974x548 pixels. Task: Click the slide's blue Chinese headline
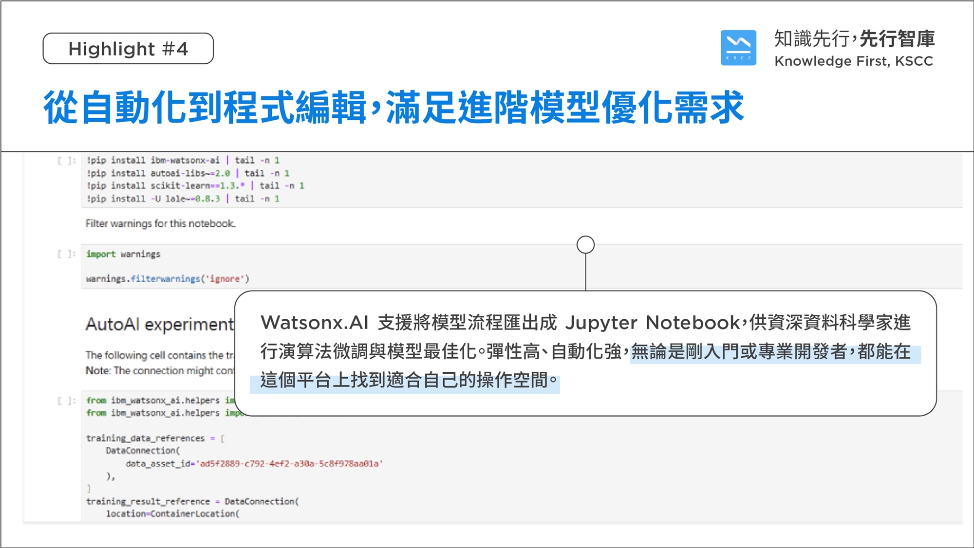[393, 108]
